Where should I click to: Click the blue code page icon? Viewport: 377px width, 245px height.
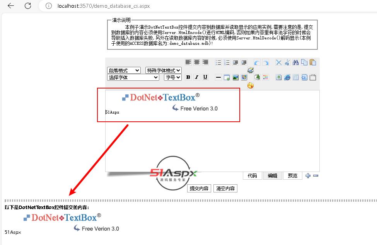click(x=304, y=77)
